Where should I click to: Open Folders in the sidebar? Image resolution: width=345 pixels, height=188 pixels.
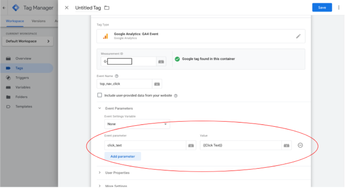point(21,97)
